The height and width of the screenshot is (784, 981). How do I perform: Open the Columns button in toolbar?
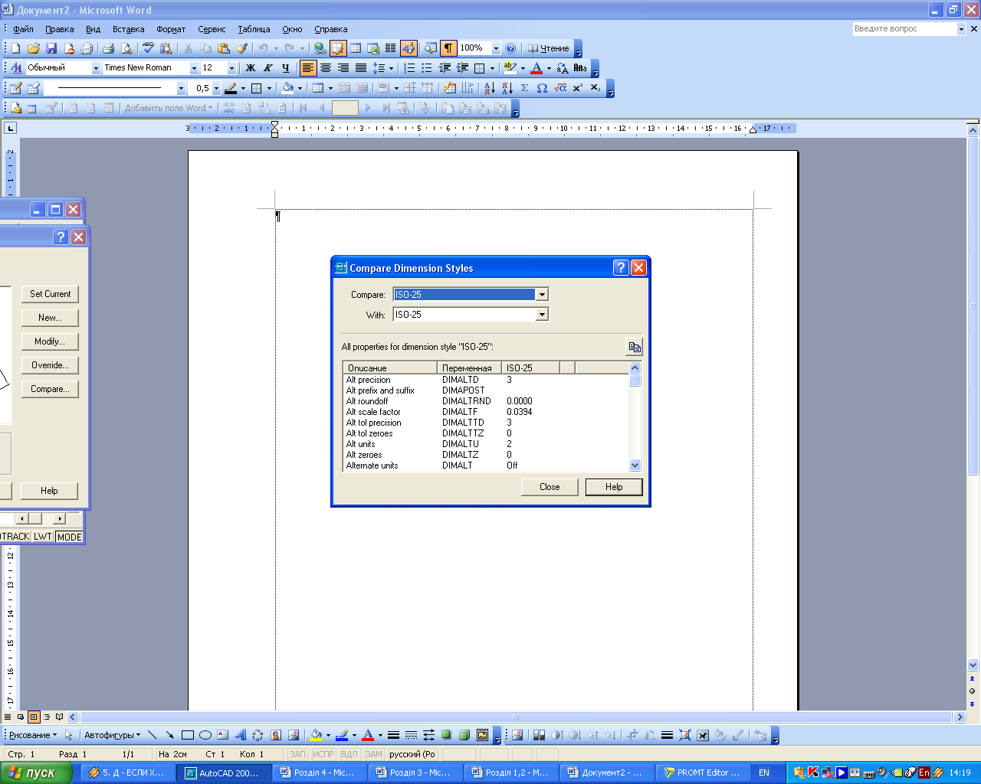point(390,48)
